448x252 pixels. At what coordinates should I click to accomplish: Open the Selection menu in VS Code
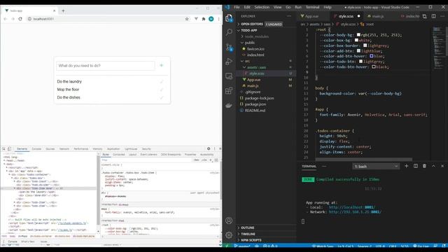point(262,7)
